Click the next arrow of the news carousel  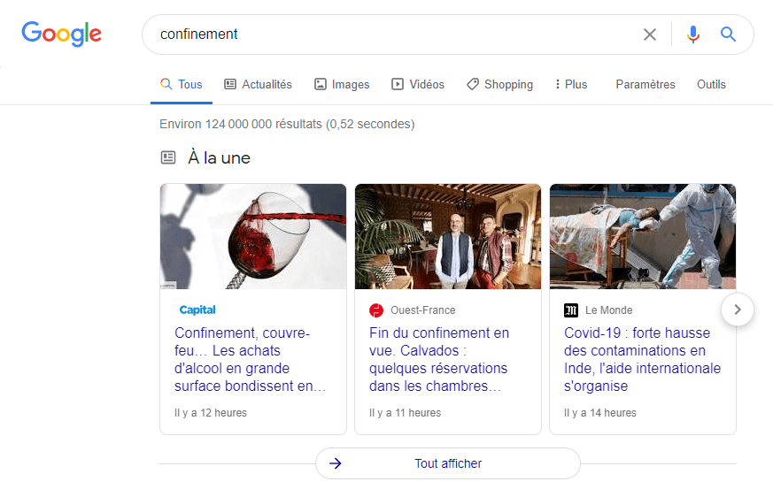[x=738, y=310]
